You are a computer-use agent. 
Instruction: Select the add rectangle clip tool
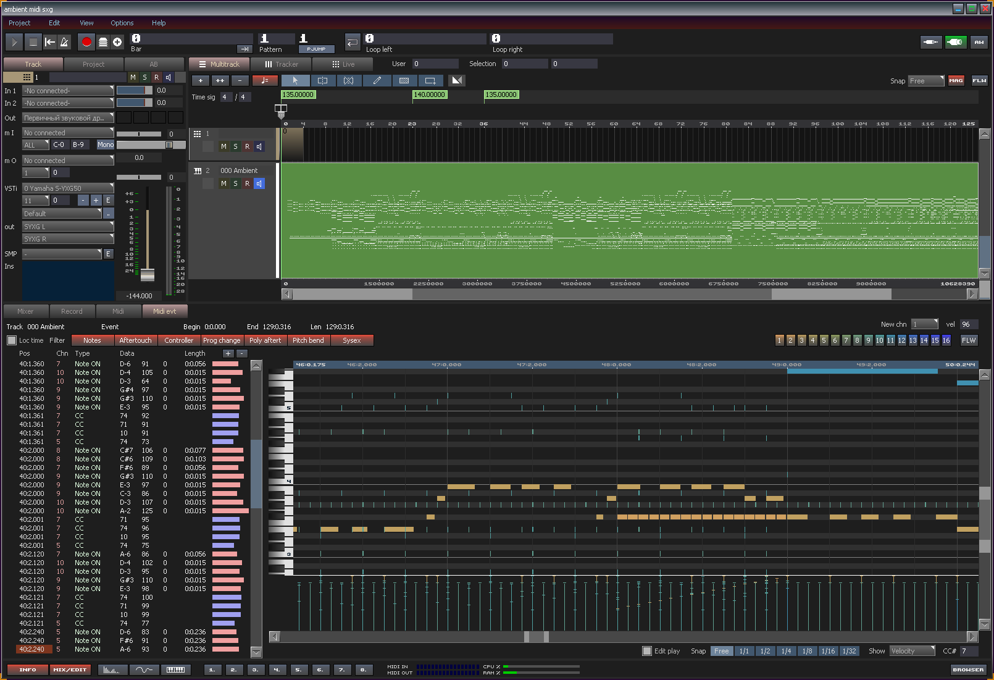coord(430,80)
